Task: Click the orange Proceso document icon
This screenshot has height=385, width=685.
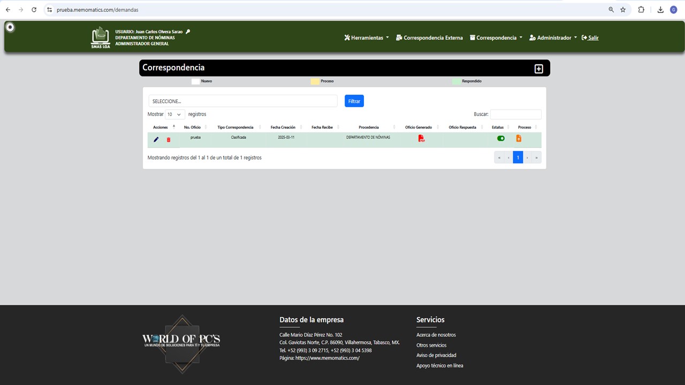Action: 519,138
